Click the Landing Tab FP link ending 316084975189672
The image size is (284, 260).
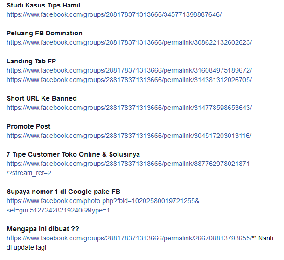(129, 70)
